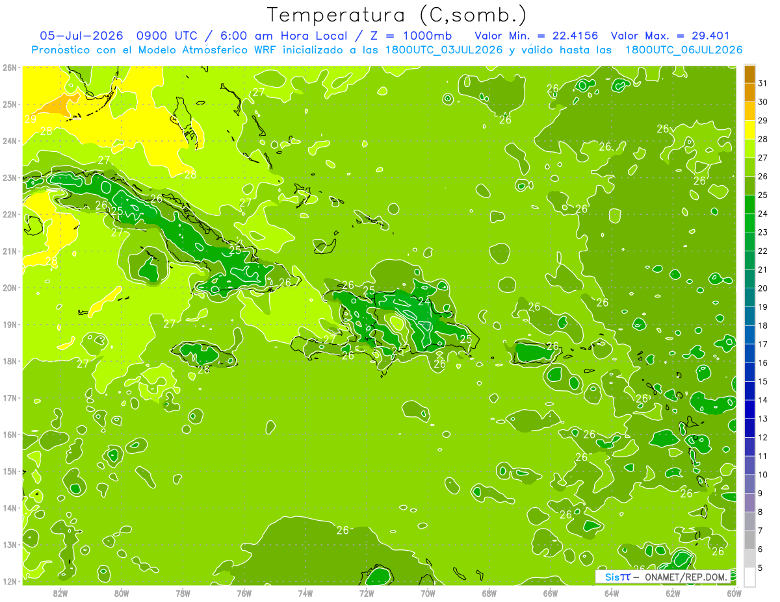Viewport: 780px width, 602px height.
Task: Select 'Valor Max. = 29.401' text
Action: (x=671, y=36)
